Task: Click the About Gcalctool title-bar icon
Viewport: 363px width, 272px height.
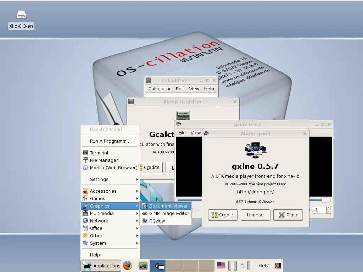Action: [131, 102]
